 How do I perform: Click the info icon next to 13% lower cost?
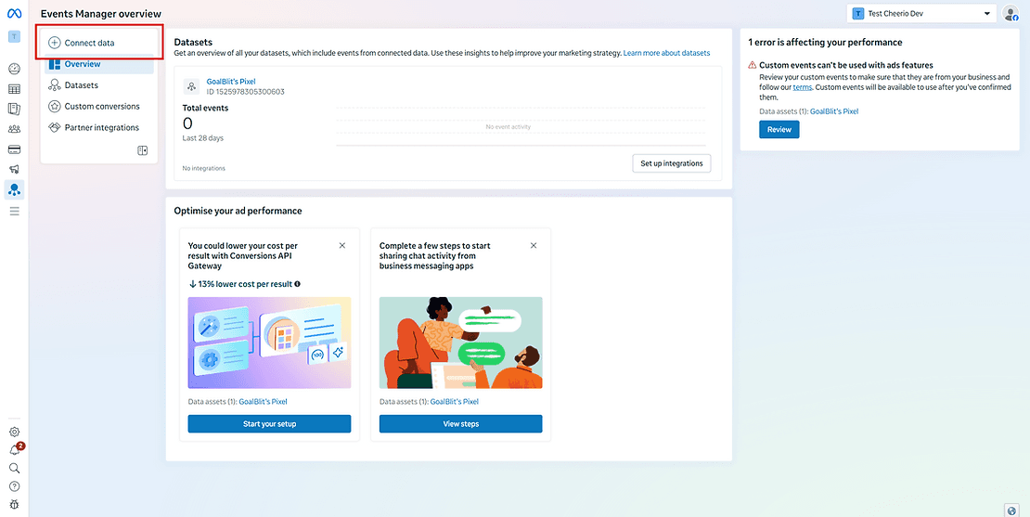click(x=298, y=284)
